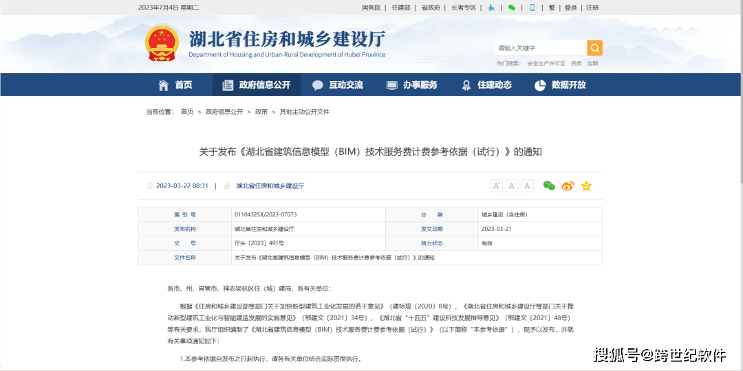Image resolution: width=743 pixels, height=371 pixels.
Task: Open the WeChat icon in top bar
Action: click(x=511, y=8)
